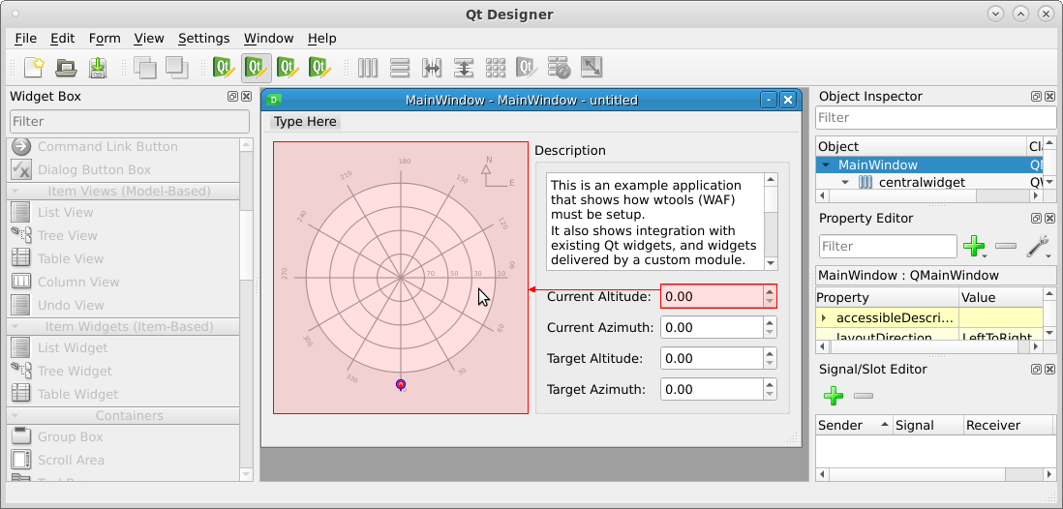Screen dimensions: 1063x509
Task: Select the Edit Widgets mode icon
Action: (225, 68)
